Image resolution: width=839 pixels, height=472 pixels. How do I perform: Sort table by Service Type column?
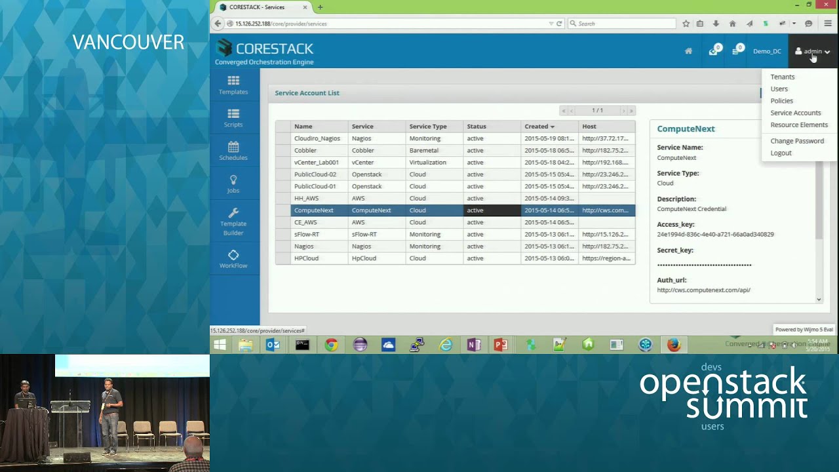[434, 127]
